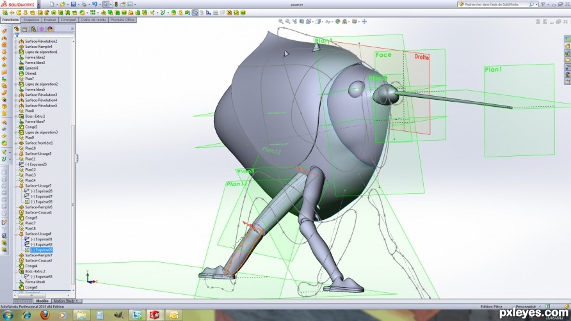
Task: Click the New document icon
Action: (52, 4)
